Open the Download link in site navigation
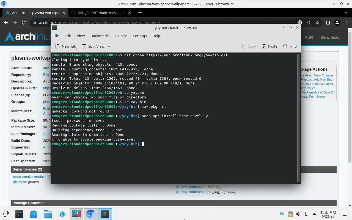Screen dimensions: 352x220 coord(330,37)
